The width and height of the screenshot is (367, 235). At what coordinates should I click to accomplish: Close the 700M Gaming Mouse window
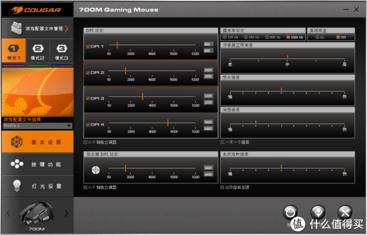[357, 9]
